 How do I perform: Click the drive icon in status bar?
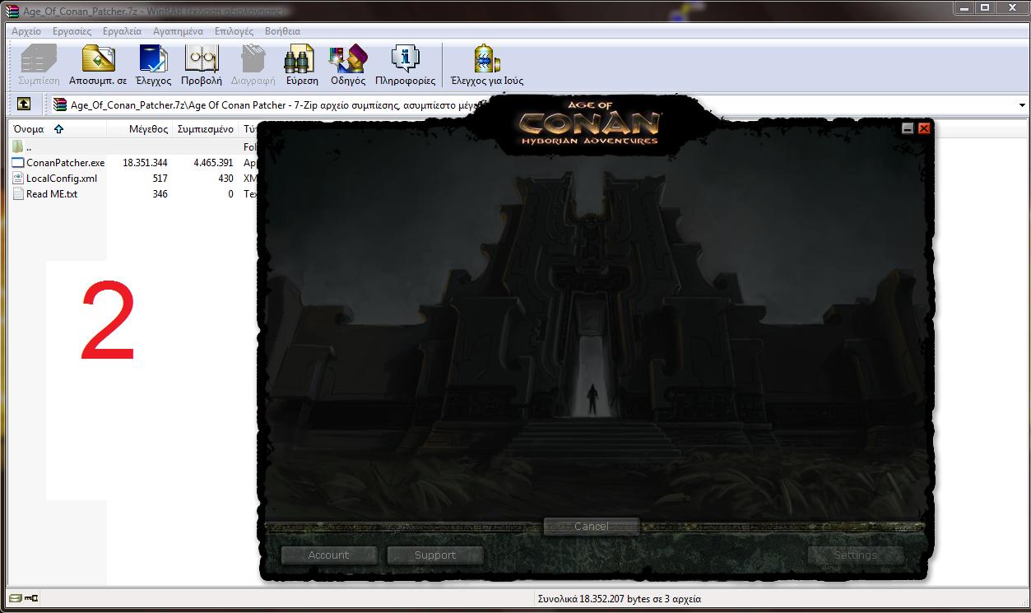click(16, 598)
